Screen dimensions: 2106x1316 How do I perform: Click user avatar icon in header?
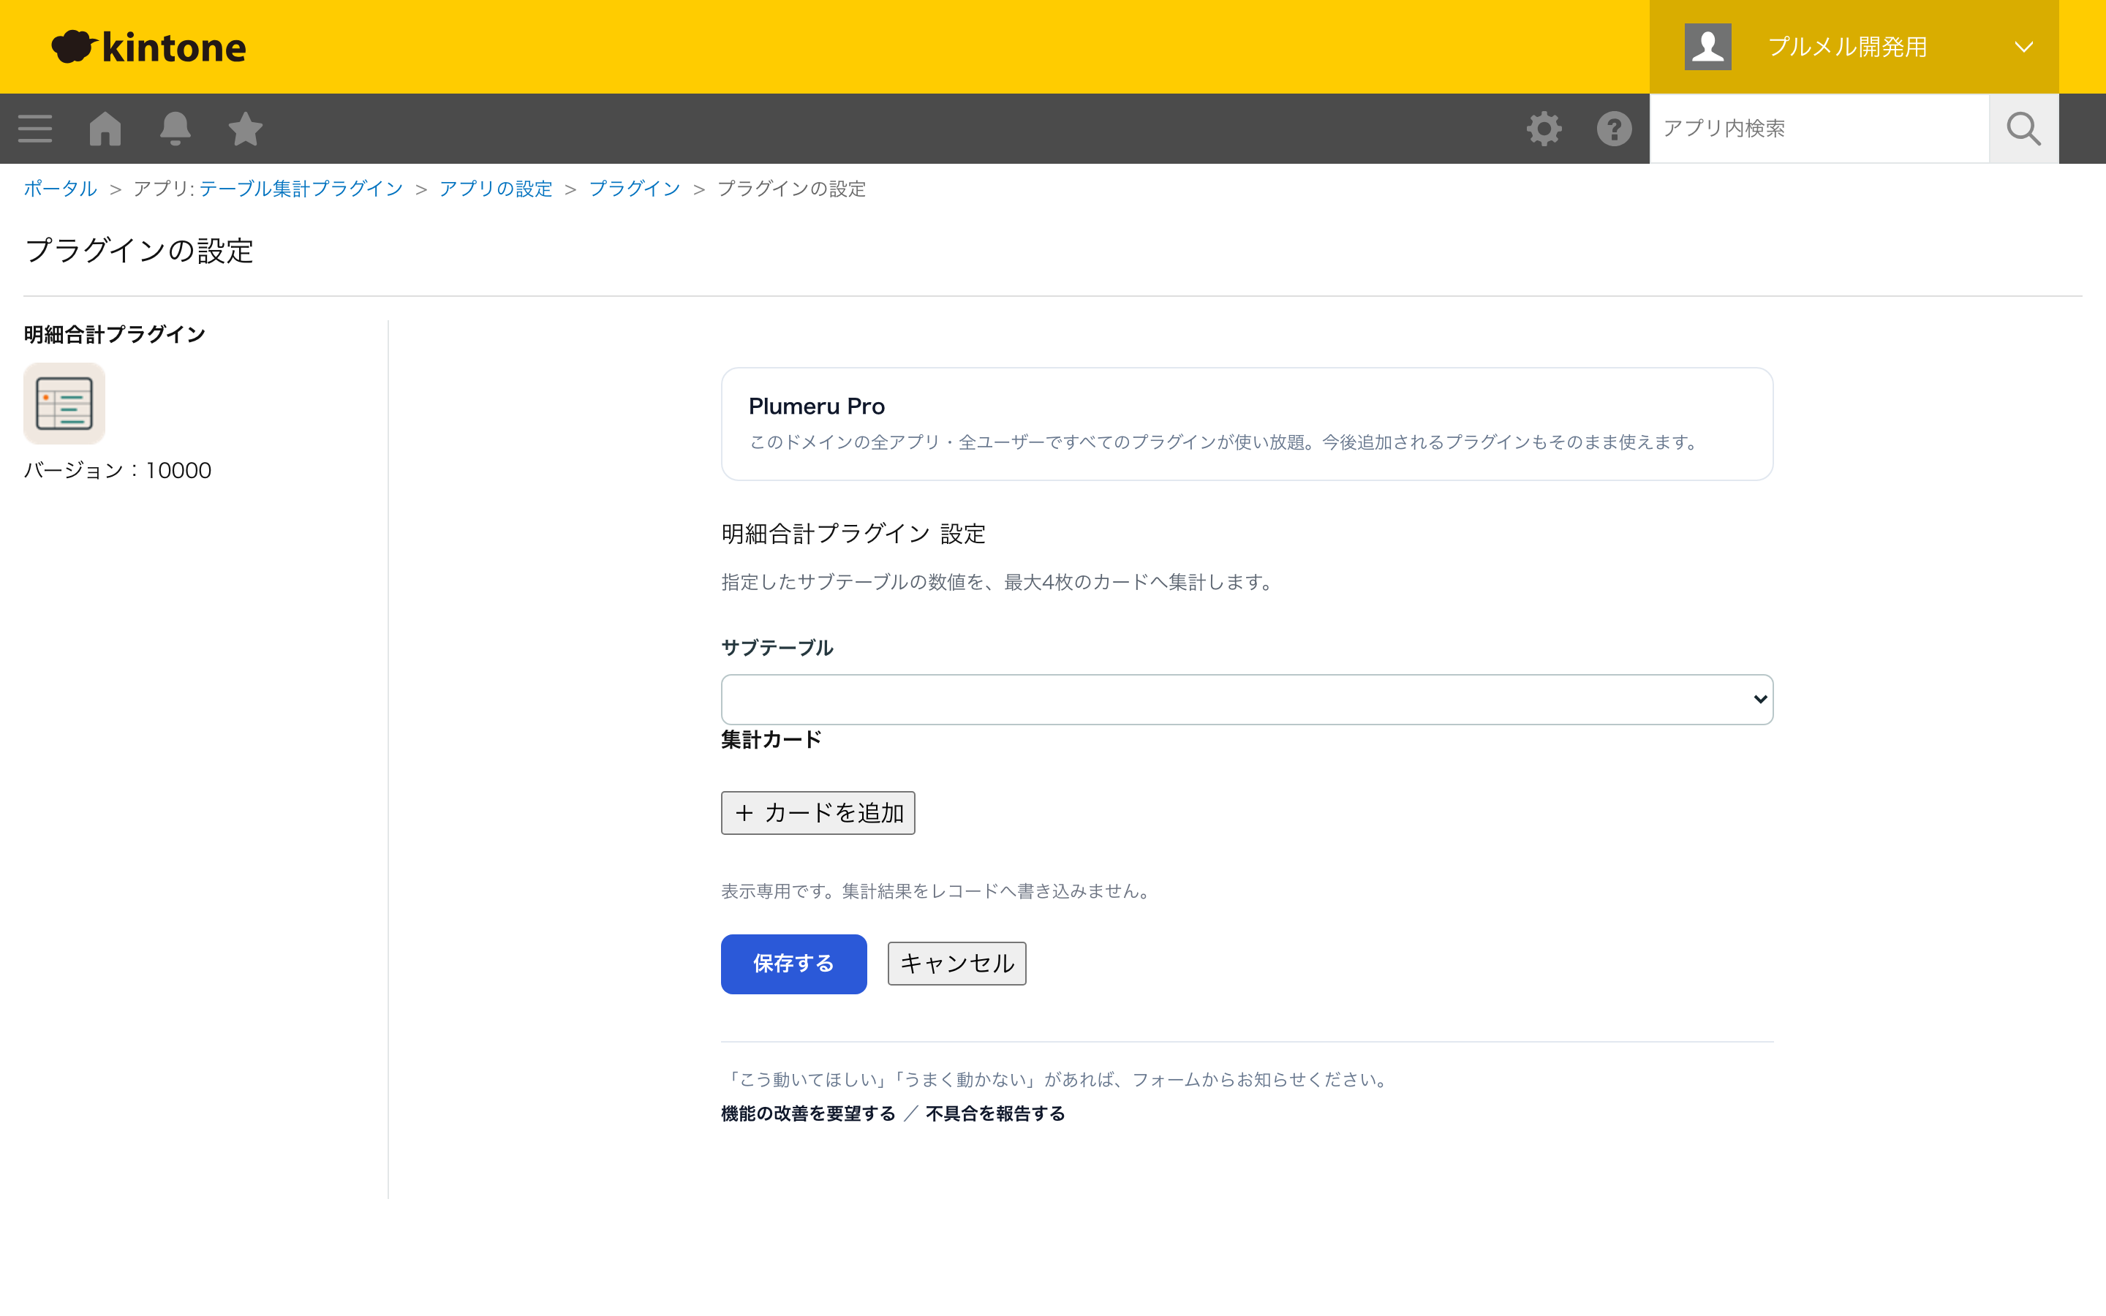point(1707,47)
